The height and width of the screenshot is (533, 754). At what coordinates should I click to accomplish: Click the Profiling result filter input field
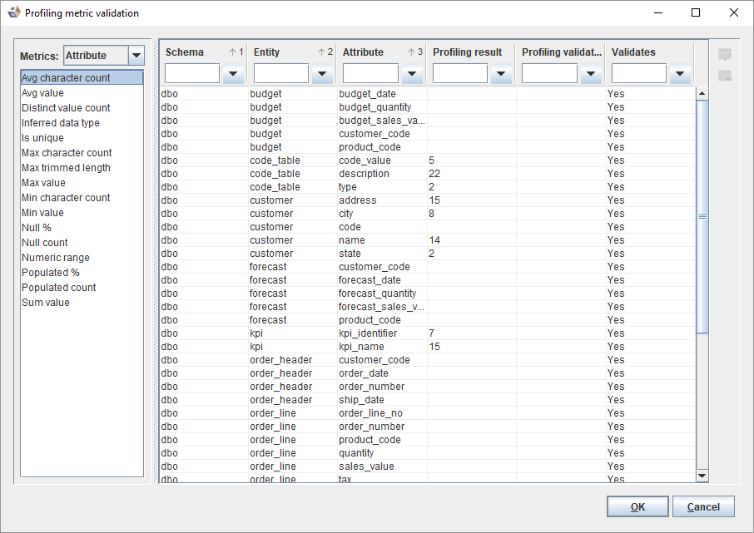click(460, 74)
